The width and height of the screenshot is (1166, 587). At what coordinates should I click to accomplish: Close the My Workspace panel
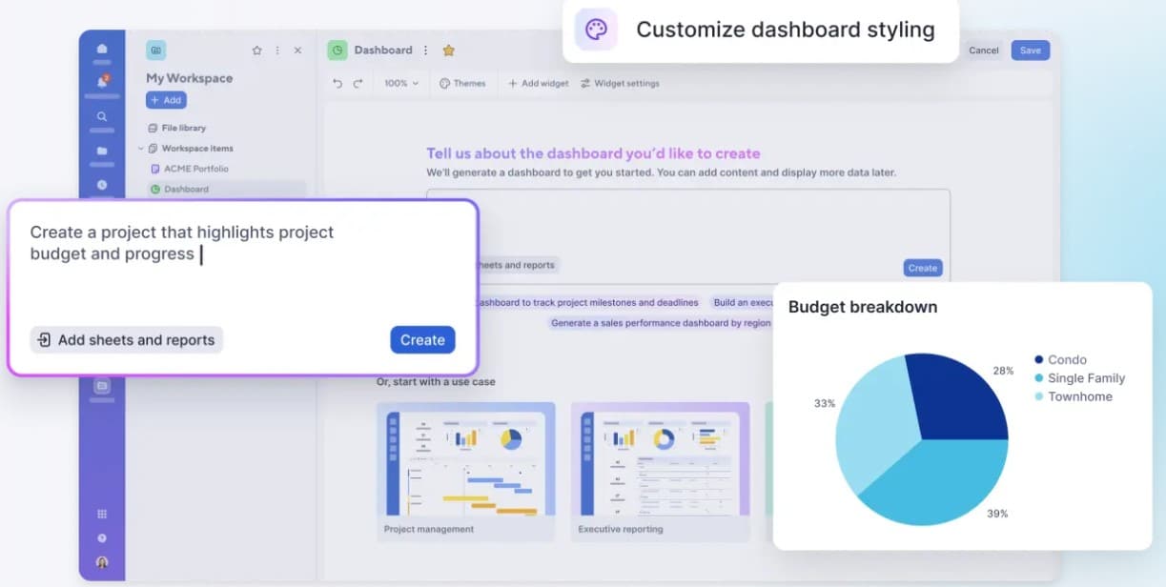[297, 51]
